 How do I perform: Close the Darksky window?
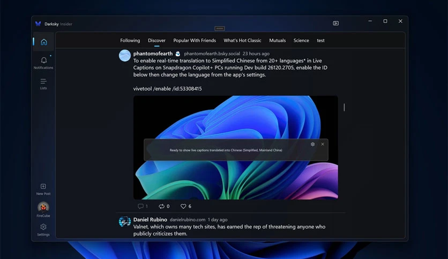pos(400,21)
